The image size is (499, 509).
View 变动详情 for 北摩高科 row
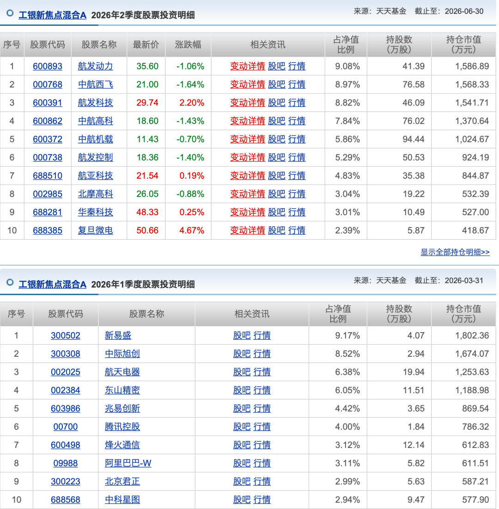[248, 194]
